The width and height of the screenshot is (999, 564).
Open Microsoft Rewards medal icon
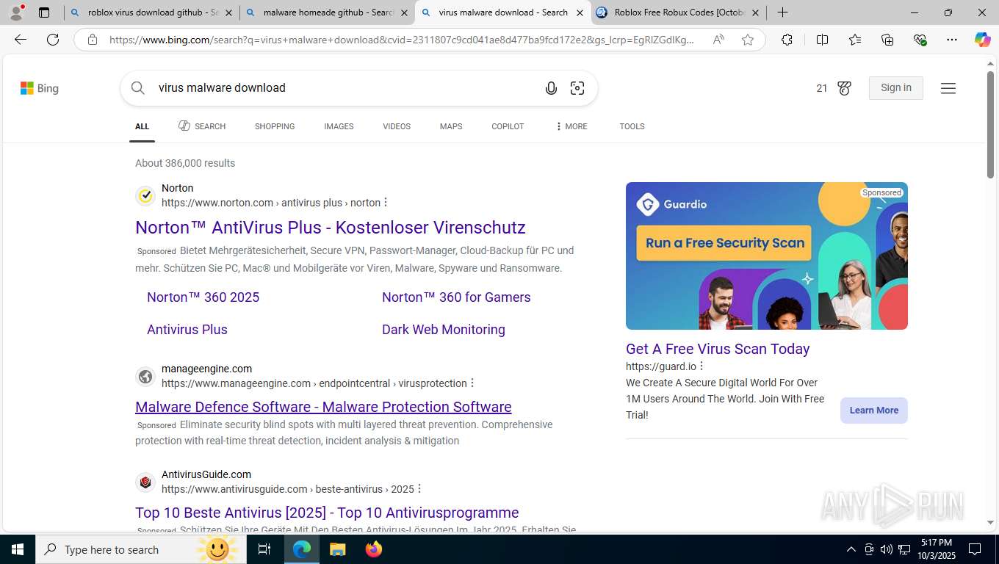coord(844,88)
